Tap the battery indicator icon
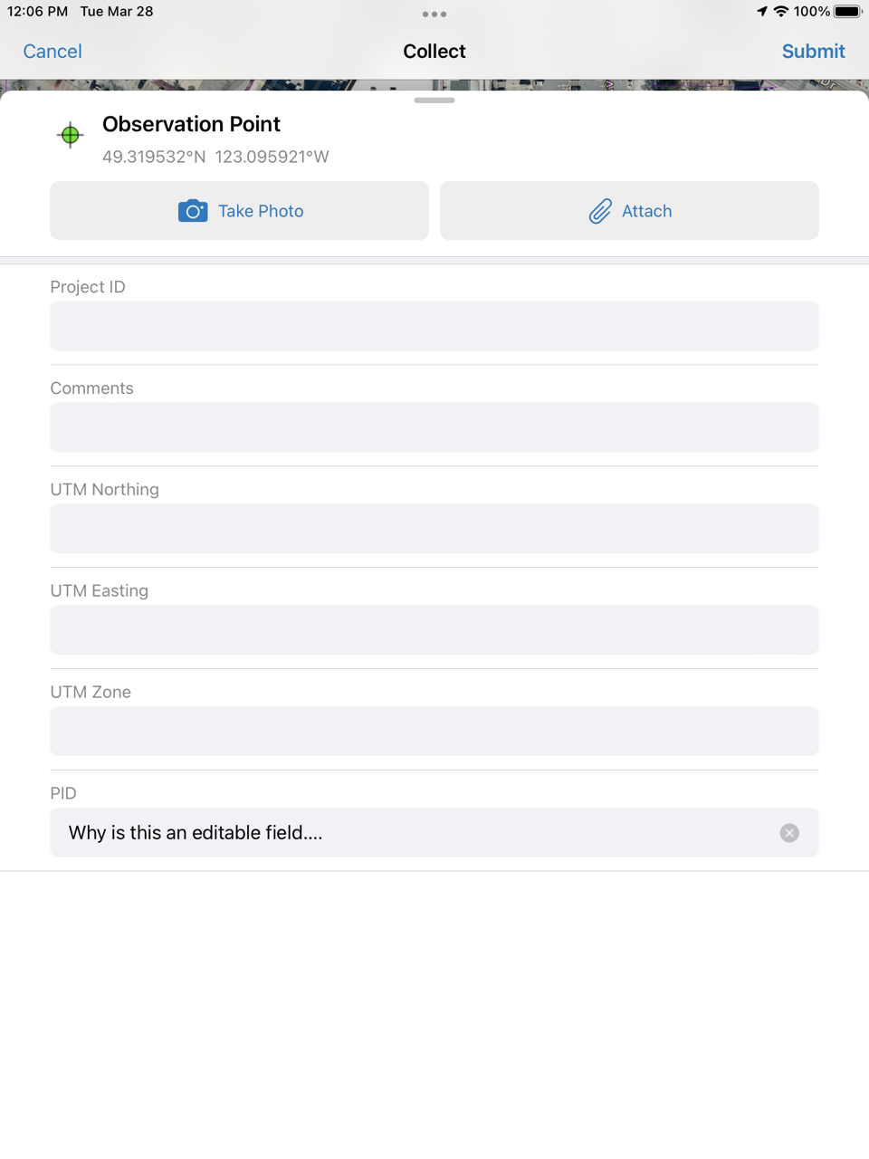 [x=847, y=12]
